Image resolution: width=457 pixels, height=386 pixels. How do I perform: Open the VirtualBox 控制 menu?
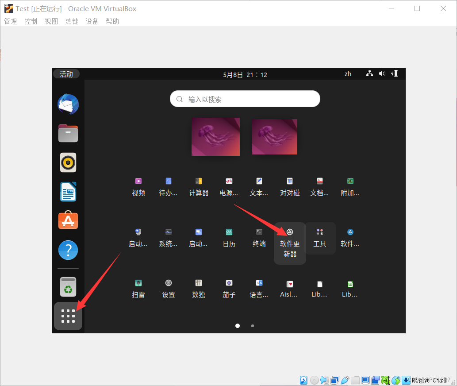pyautogui.click(x=31, y=21)
